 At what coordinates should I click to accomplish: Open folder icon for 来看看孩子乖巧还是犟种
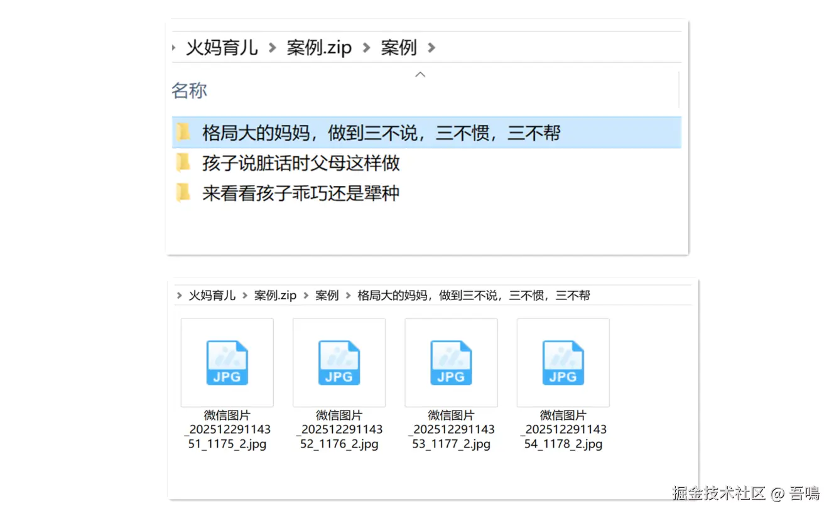(x=183, y=193)
